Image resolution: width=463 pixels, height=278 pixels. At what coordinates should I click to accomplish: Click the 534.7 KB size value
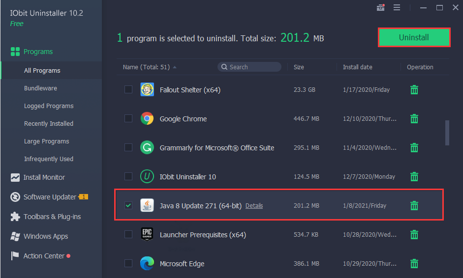pyautogui.click(x=306, y=235)
